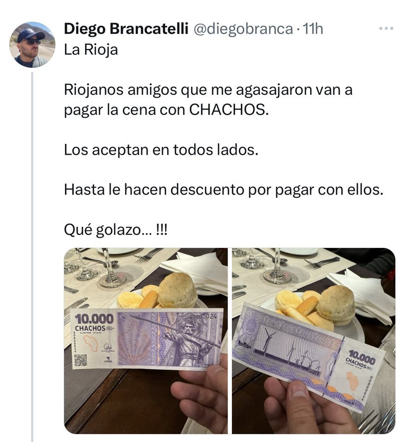
Task: Tap the "10.000 CHACHOS" label on the left bill
Action: coord(94,323)
